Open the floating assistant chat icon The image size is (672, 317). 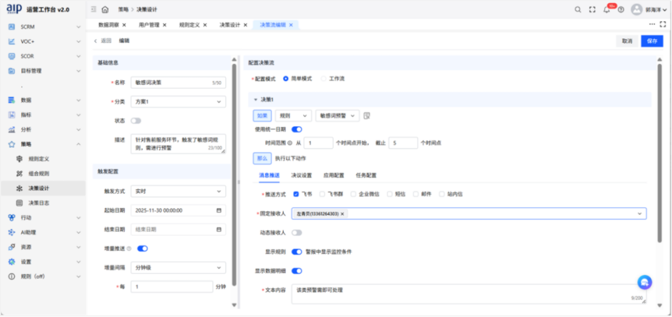tap(645, 282)
